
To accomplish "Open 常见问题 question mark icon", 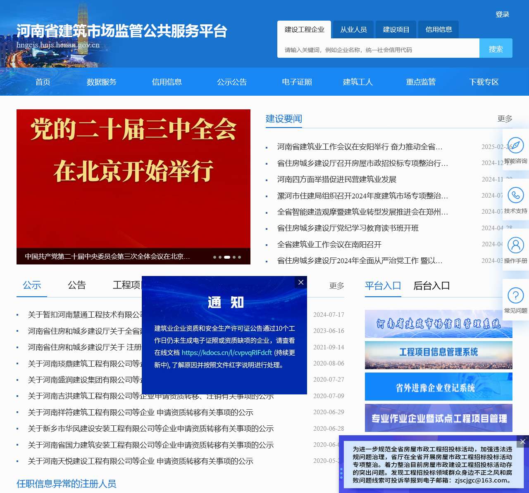I will 516,295.
